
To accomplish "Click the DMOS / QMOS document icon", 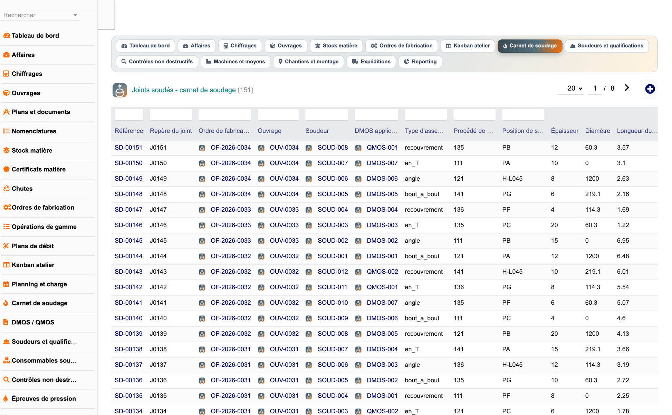I will click(x=6, y=322).
